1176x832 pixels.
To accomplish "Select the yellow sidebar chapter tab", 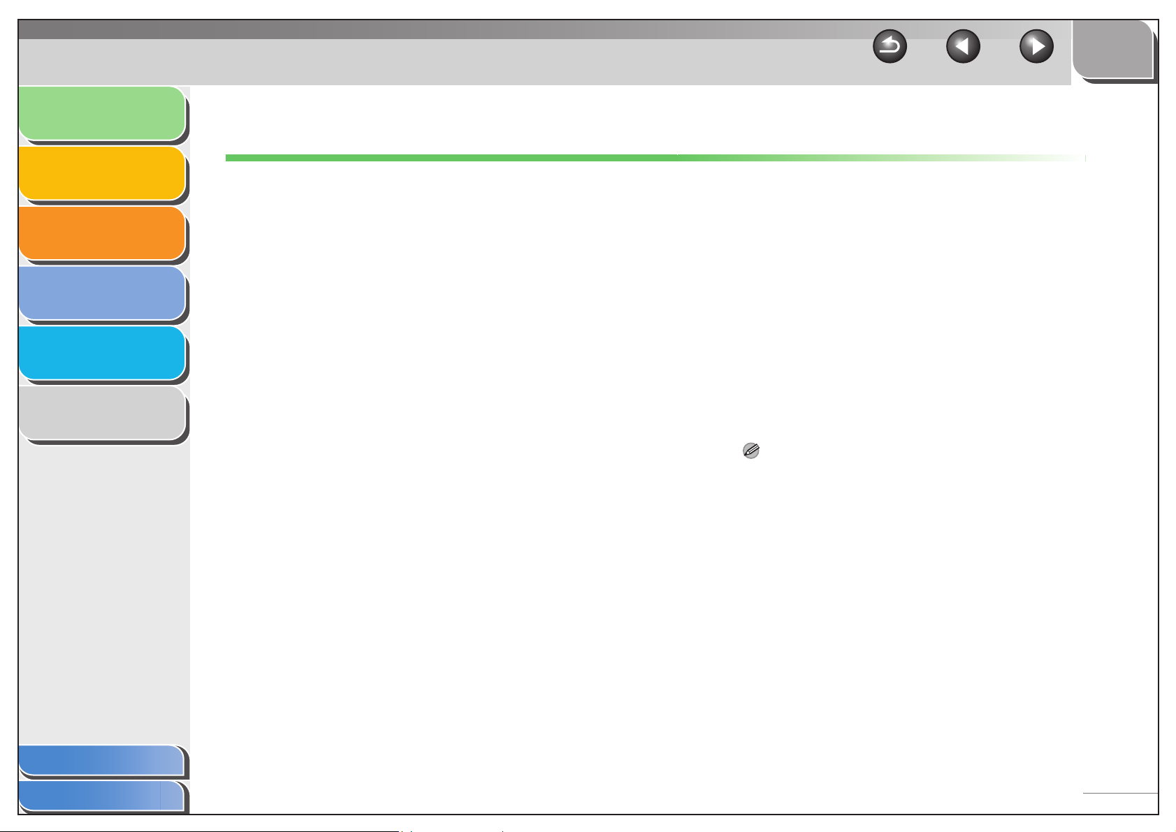I will pyautogui.click(x=102, y=173).
